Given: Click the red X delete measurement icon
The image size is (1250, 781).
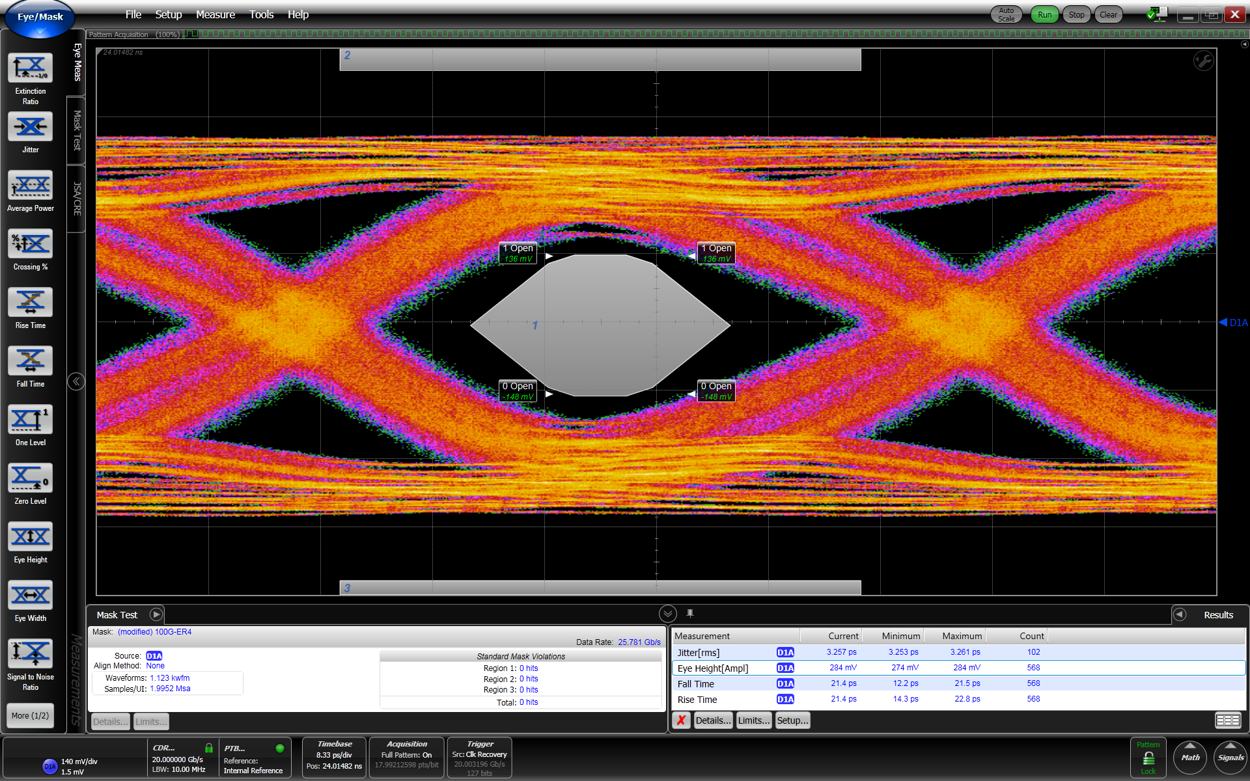Looking at the screenshot, I should tap(681, 720).
